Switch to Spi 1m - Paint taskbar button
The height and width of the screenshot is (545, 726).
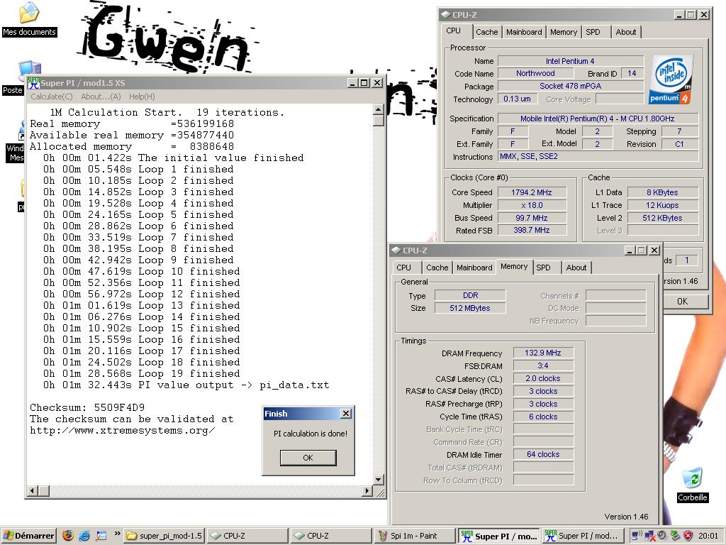(x=415, y=536)
